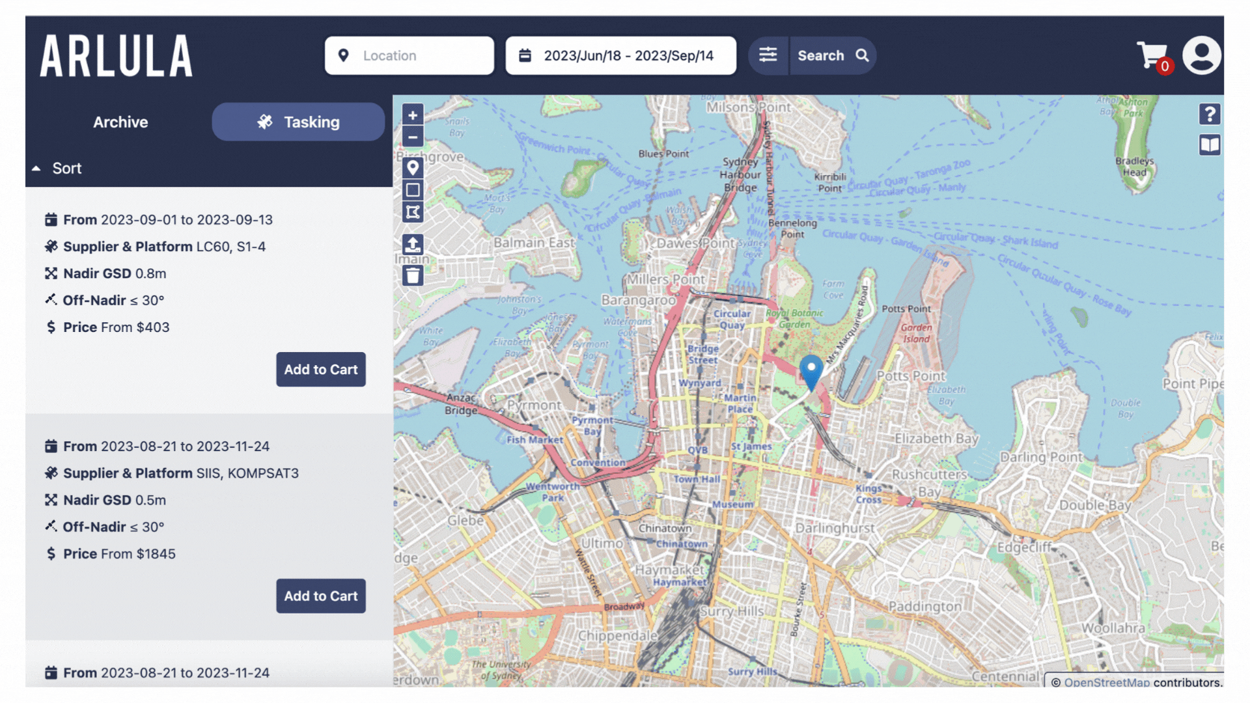The width and height of the screenshot is (1250, 703).
Task: Click the 'Nadir GSD 0.8m' text
Action: 115,273
